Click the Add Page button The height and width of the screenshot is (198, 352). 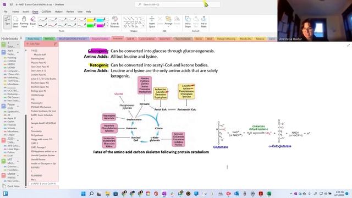point(33,44)
